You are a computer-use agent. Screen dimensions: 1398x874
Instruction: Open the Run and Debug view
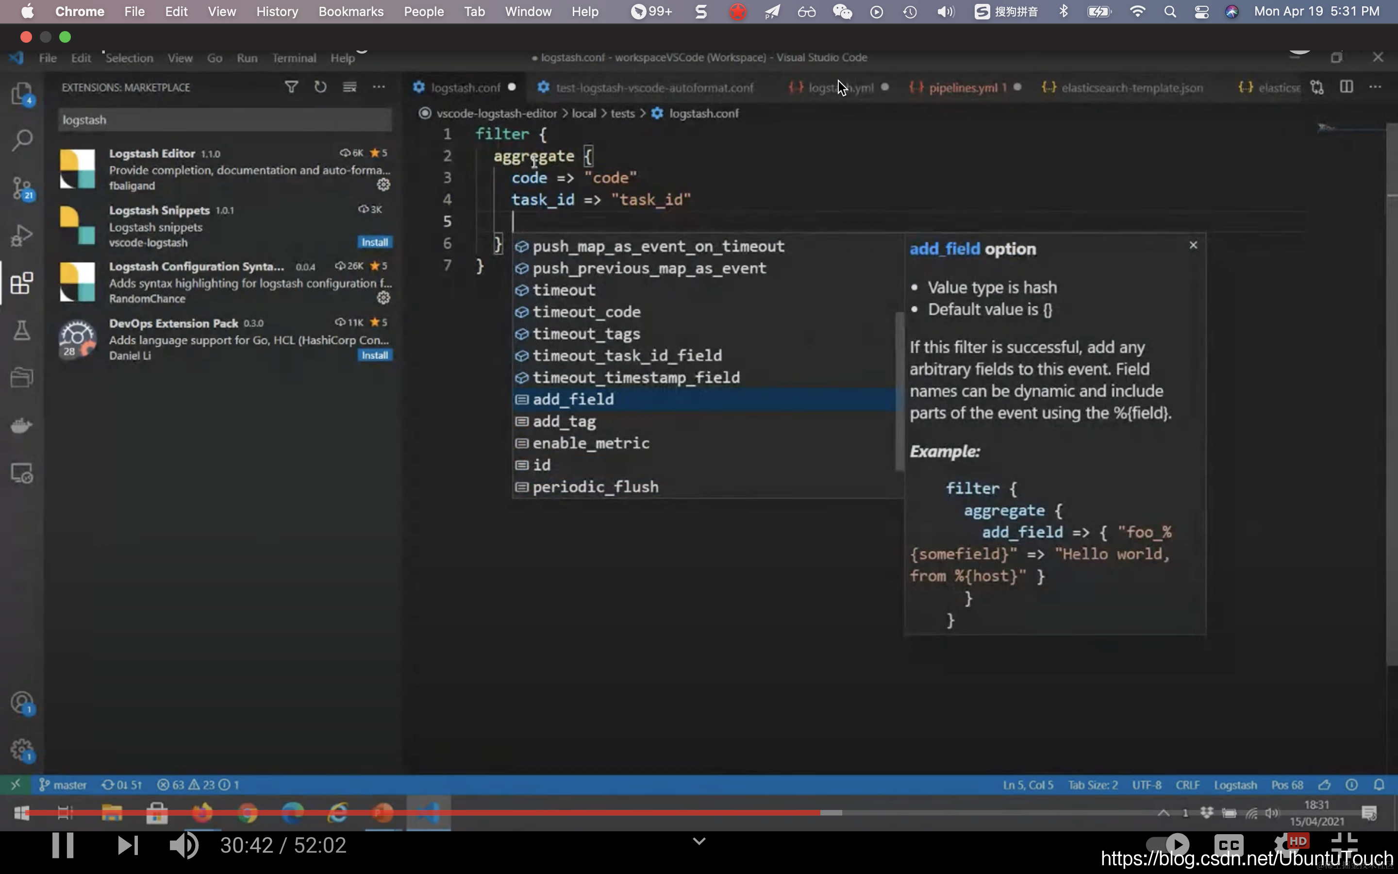(22, 235)
